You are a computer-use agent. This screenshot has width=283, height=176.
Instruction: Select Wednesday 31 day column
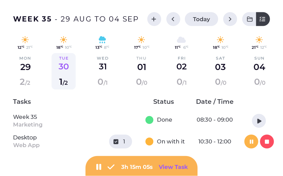[103, 71]
